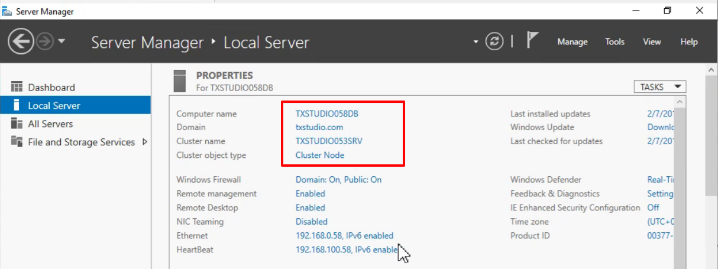Screen dimensions: 718x269
Task: Click the txstudio.com domain link
Action: 319,127
